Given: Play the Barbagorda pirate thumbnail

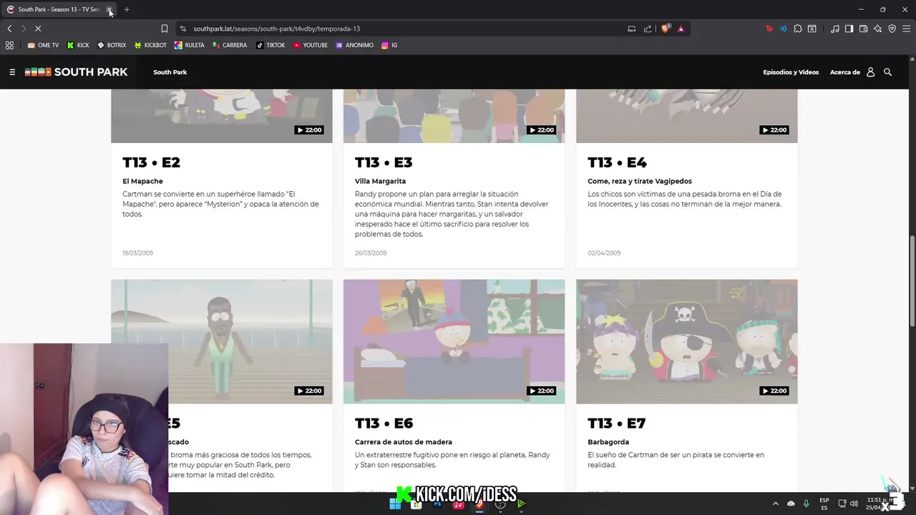Looking at the screenshot, I should (686, 341).
